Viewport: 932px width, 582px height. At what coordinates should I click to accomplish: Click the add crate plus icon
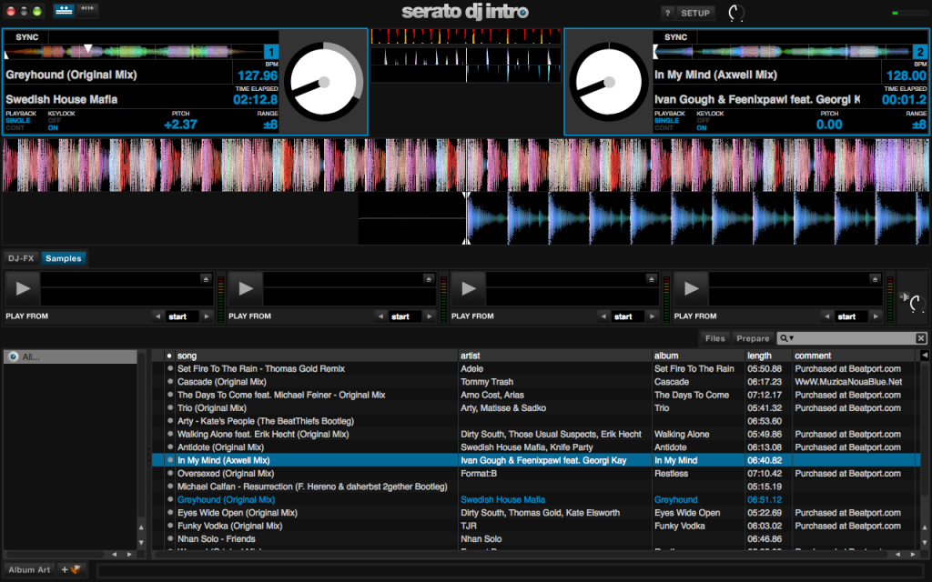(x=71, y=569)
